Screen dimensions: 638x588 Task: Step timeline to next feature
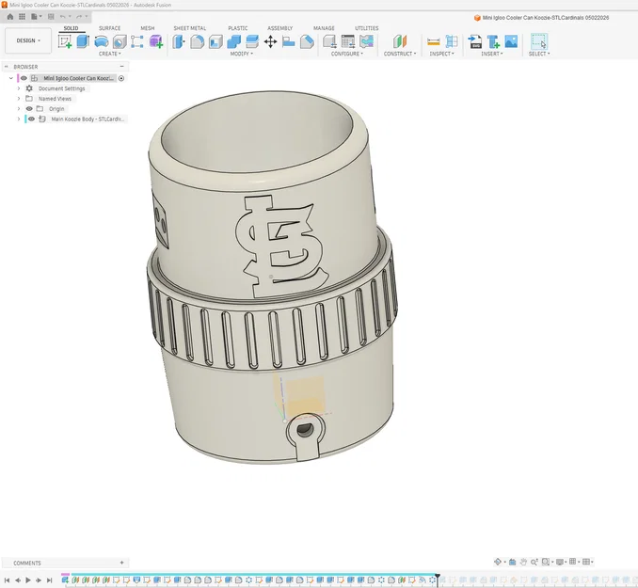39,580
